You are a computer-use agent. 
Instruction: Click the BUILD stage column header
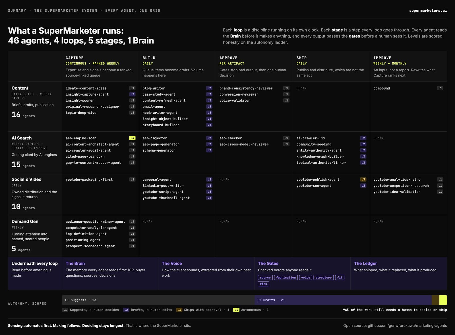click(x=149, y=58)
